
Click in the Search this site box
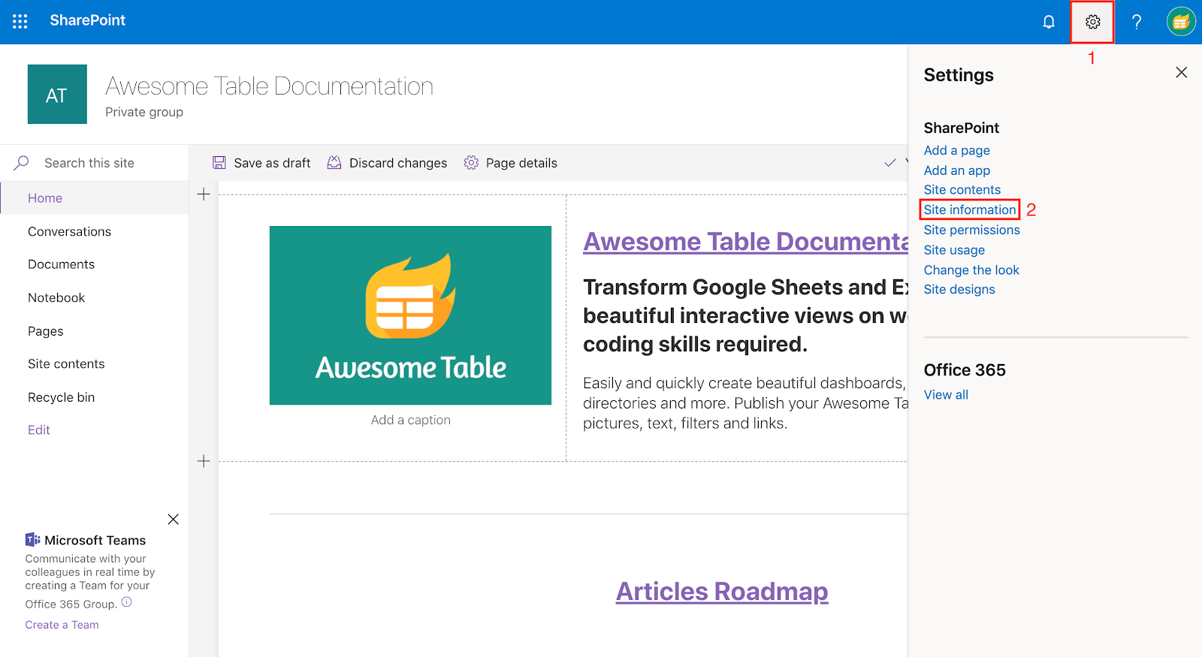pyautogui.click(x=94, y=163)
